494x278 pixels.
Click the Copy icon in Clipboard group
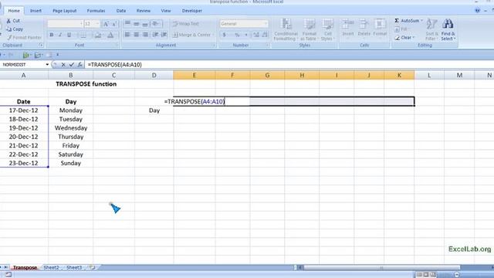[8, 29]
